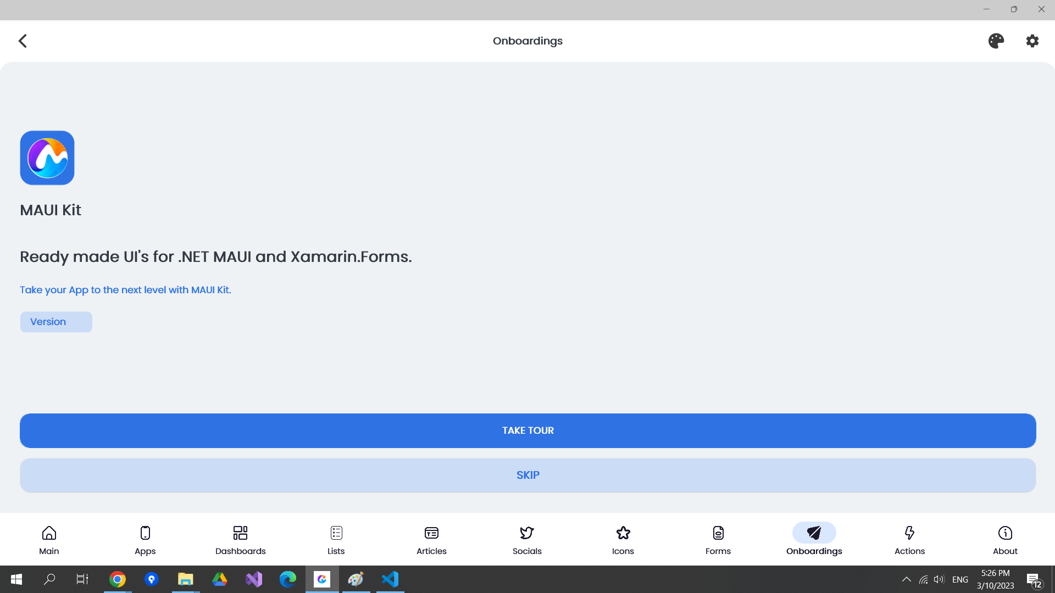Open Visual Studio Code from taskbar

tap(390, 579)
